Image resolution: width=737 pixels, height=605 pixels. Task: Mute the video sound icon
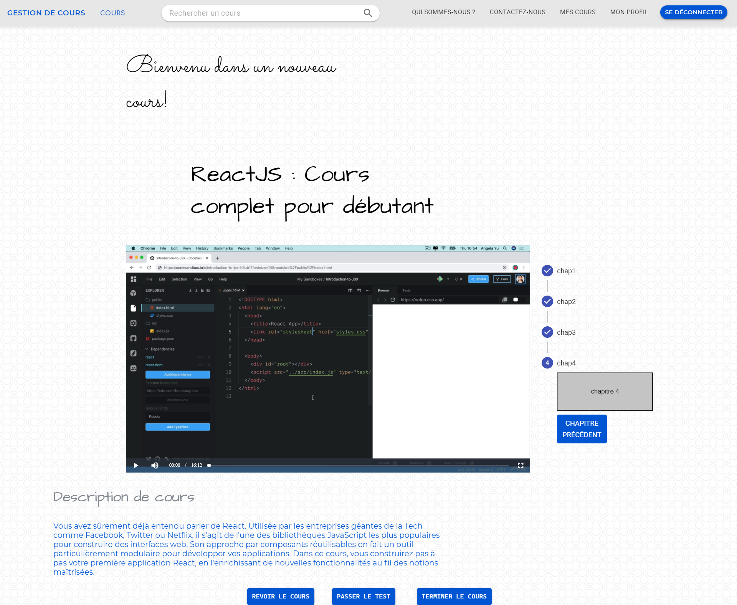click(155, 465)
